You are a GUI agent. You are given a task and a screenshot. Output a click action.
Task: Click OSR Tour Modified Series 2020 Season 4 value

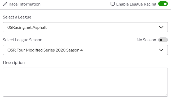click(x=45, y=50)
